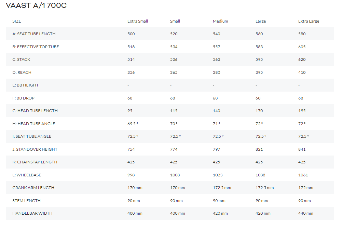Click the Head Tube Length row label
Viewport: 342px width, 228px height.
click(35, 111)
